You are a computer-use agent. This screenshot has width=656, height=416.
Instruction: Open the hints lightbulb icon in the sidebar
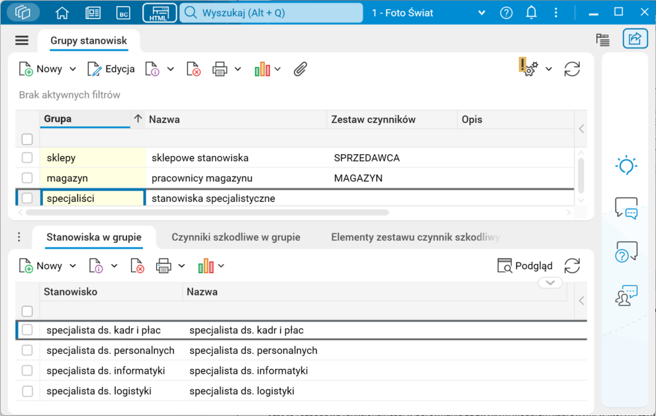(x=625, y=165)
